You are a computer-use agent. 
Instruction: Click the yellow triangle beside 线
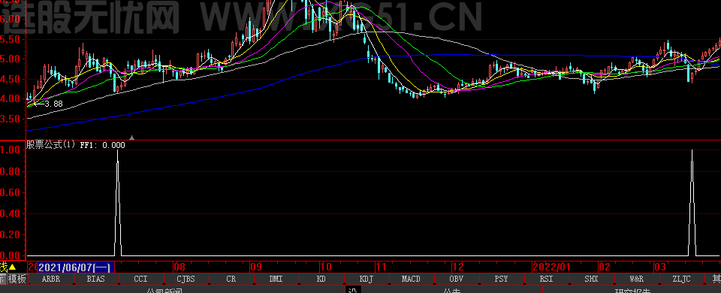(13, 267)
